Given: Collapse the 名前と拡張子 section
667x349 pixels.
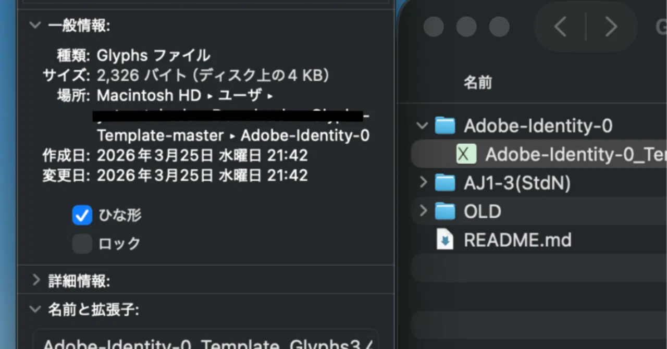Looking at the screenshot, I should point(35,310).
